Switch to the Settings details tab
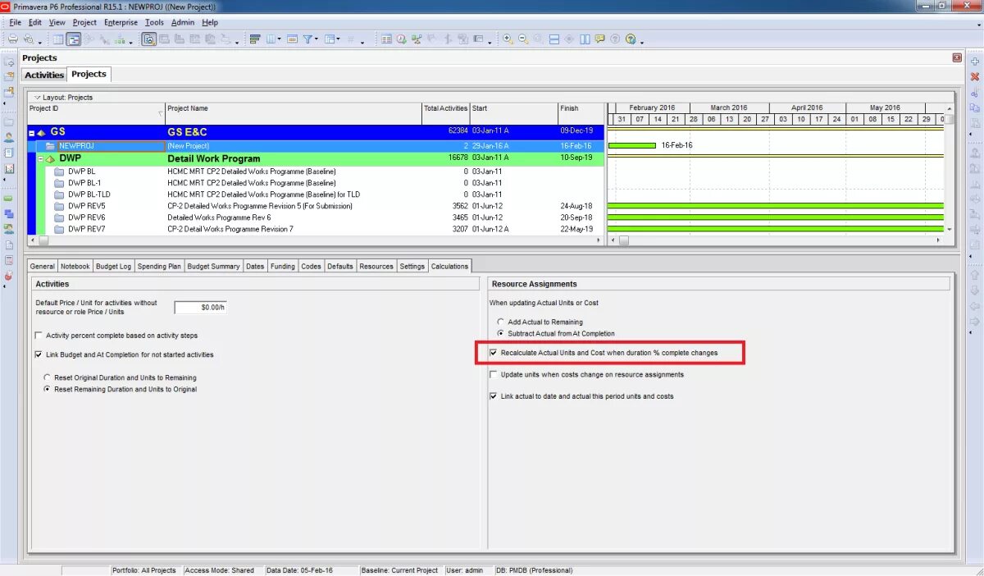Image resolution: width=984 pixels, height=576 pixels. click(412, 266)
